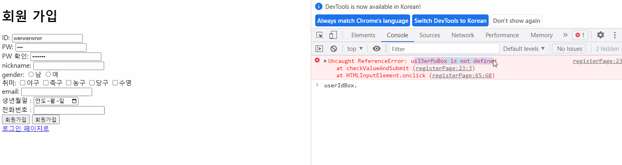Click the red error circle icon in console
622x165 pixels.
317,60
